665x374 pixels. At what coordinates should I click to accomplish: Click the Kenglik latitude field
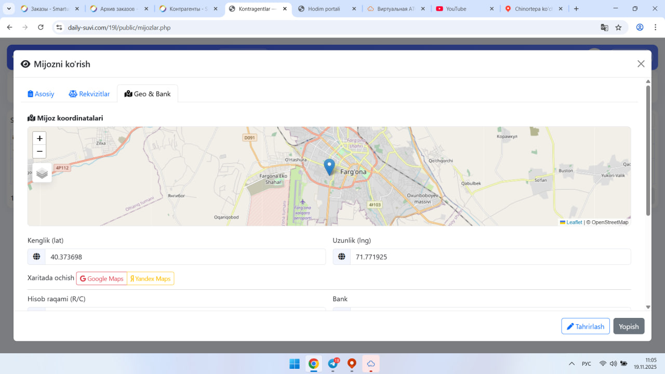(x=185, y=257)
